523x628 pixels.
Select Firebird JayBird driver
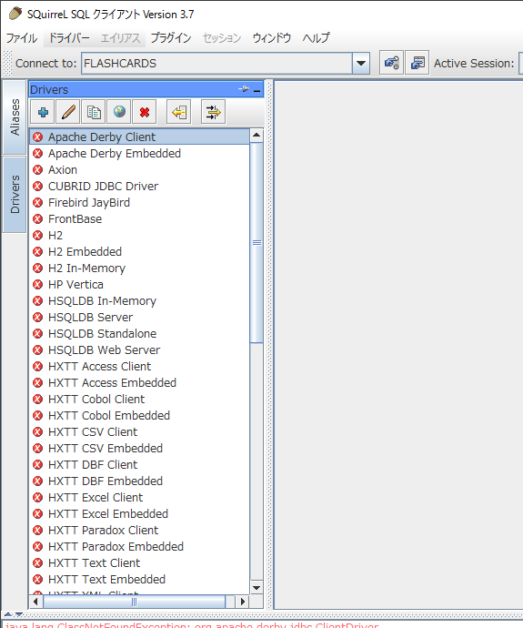tap(140, 203)
